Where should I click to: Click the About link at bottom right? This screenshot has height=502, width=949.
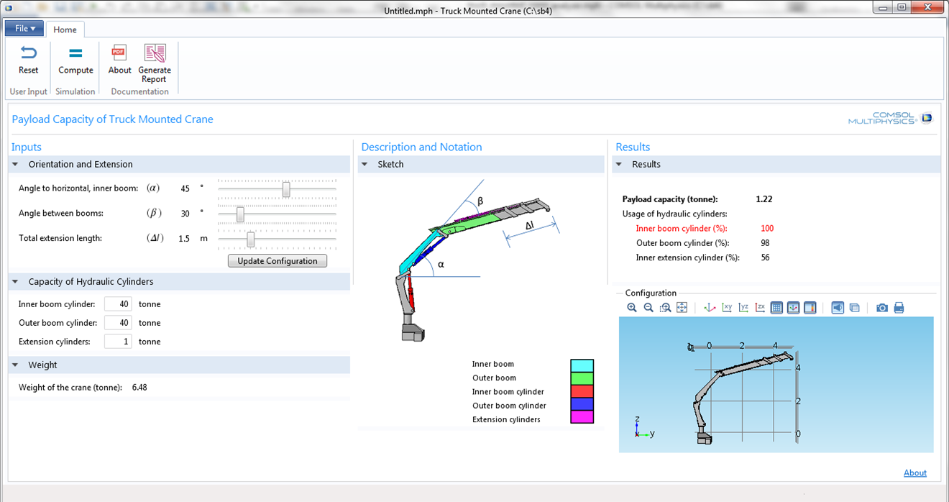point(914,473)
